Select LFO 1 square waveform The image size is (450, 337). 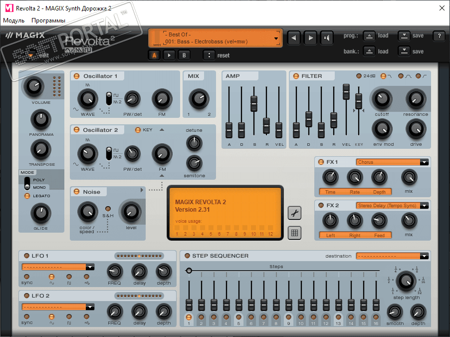point(69,277)
